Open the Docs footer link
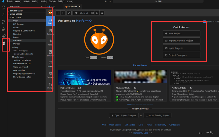Image resolution: width=219 pixels, height=137 pixels. 141,125
